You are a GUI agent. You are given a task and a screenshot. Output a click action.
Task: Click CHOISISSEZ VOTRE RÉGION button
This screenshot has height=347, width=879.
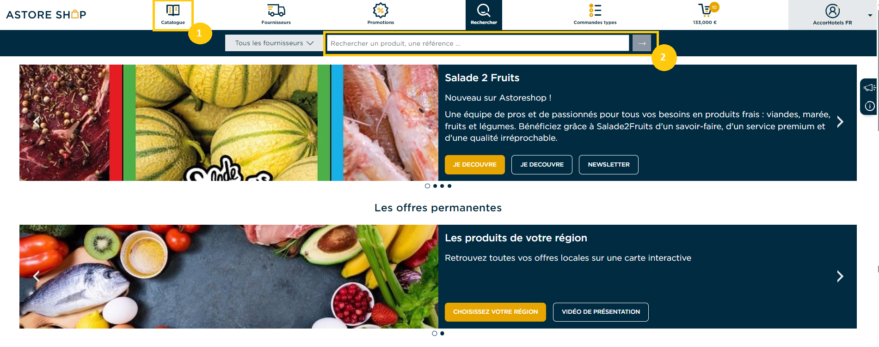[x=495, y=312]
